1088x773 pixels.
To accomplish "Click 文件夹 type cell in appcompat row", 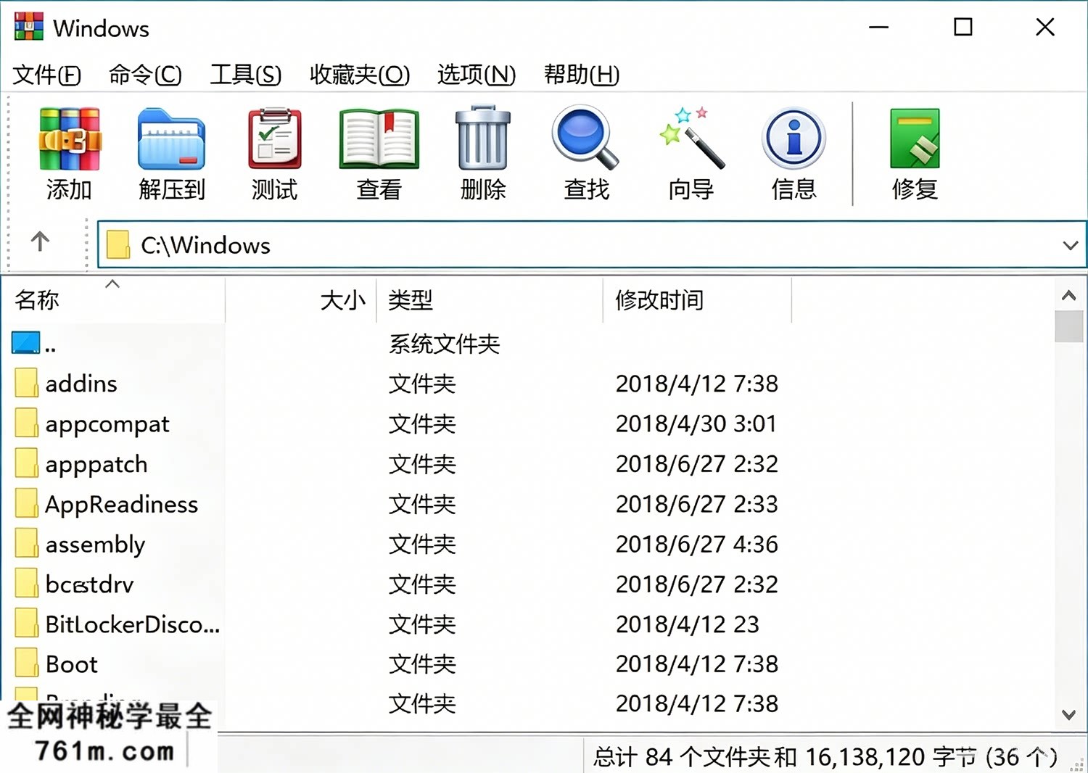I will [x=422, y=423].
